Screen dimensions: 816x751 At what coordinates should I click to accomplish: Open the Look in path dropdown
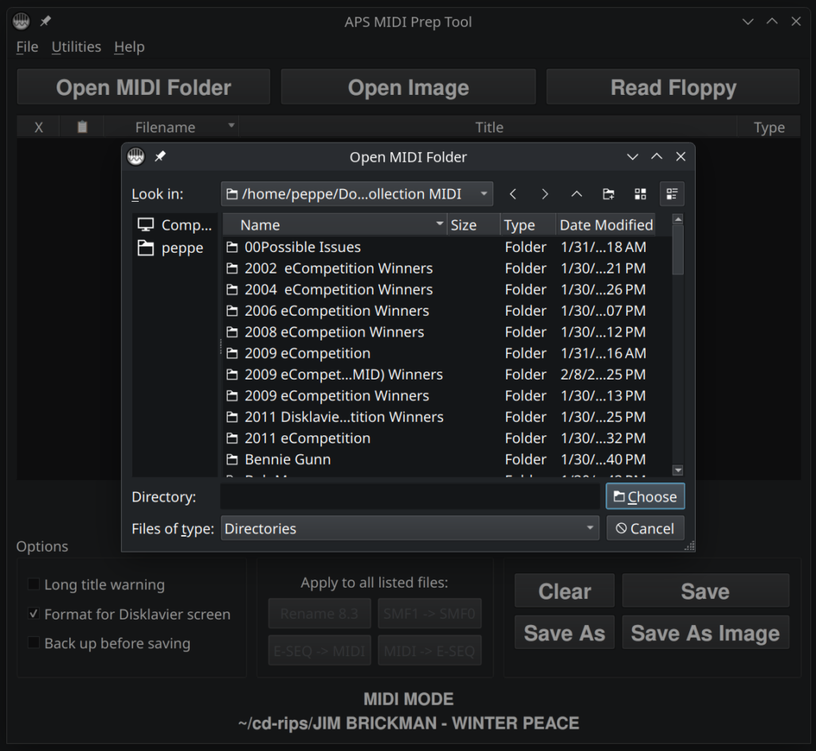[483, 194]
